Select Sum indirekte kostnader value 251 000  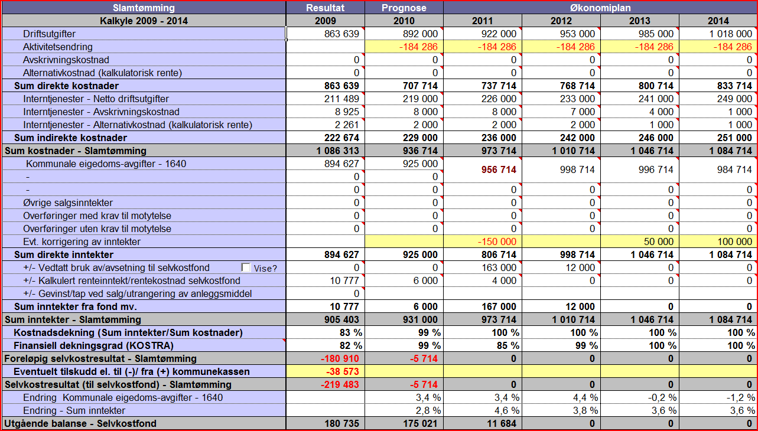tap(718, 138)
